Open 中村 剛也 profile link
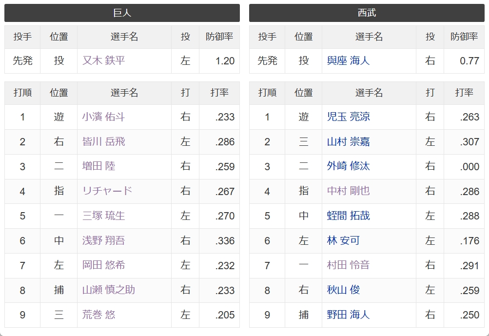This screenshot has width=489, height=336. [x=348, y=191]
